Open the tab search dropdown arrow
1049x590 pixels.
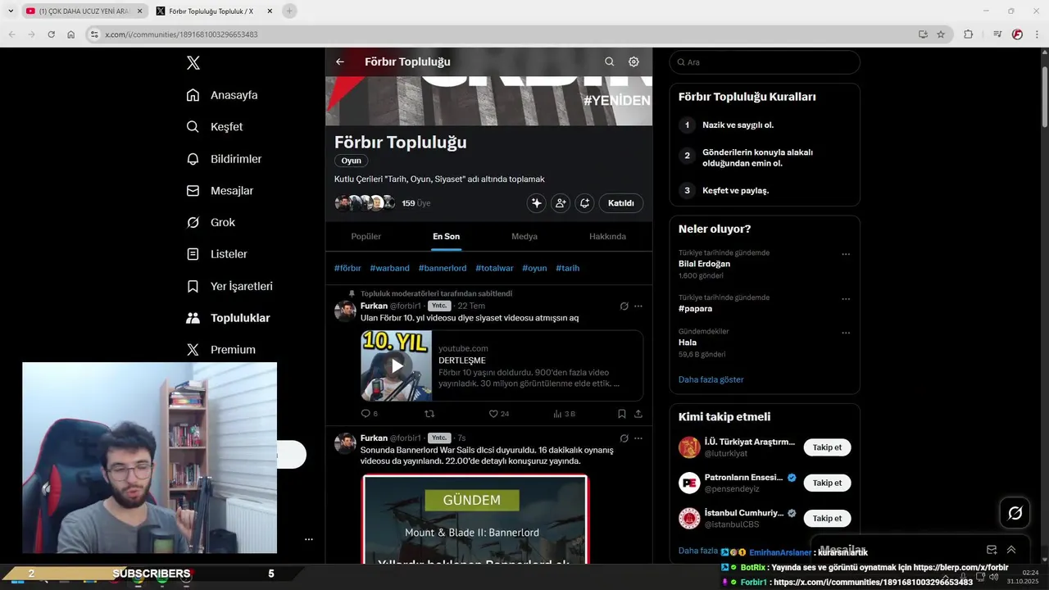(11, 11)
